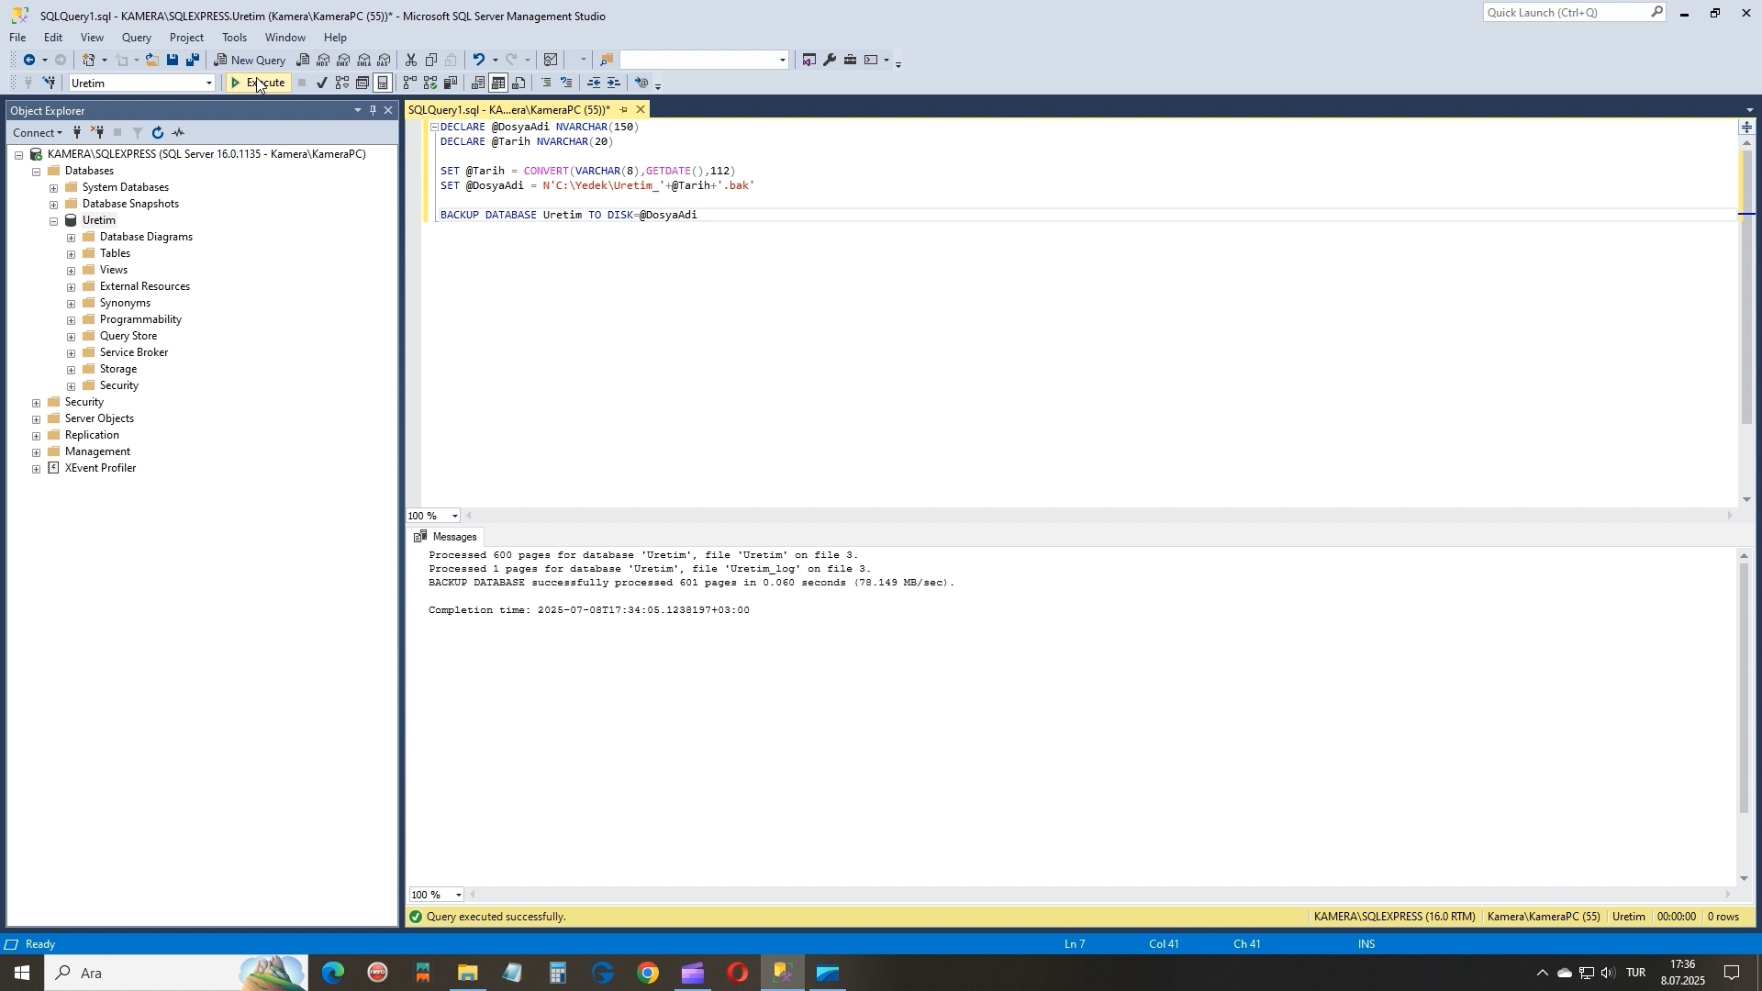
Task: Click the Copy icon in toolbar
Action: click(431, 60)
